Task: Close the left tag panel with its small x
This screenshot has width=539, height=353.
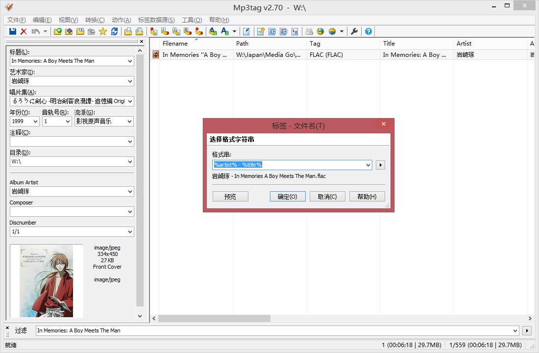Action: pos(141,42)
